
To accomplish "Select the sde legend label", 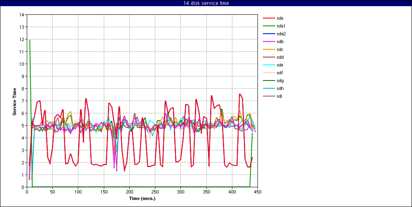I will 280,65.
